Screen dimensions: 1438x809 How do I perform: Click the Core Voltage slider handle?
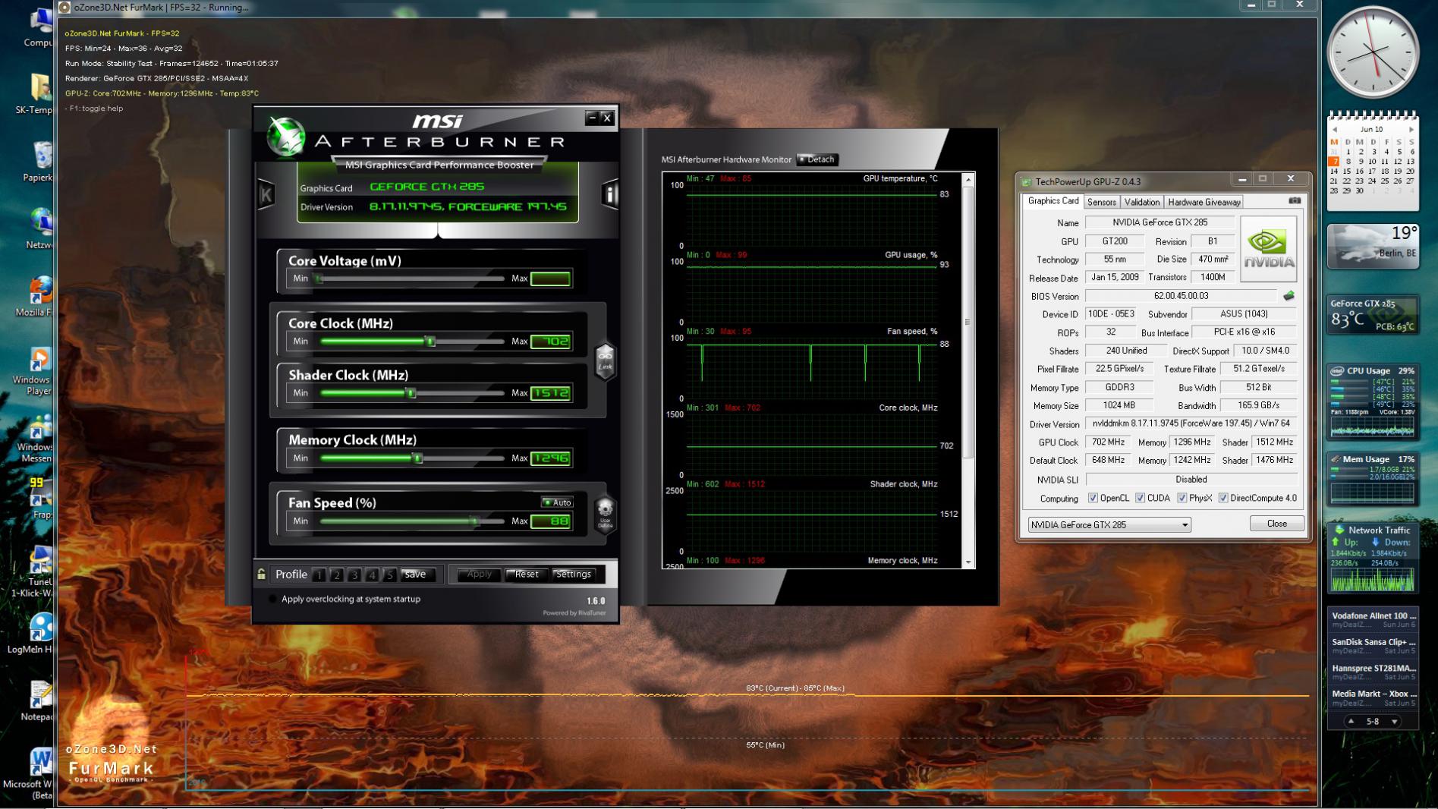(319, 279)
